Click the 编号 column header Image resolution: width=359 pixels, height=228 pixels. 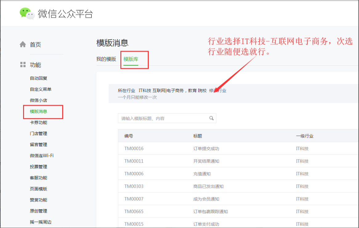coord(129,136)
